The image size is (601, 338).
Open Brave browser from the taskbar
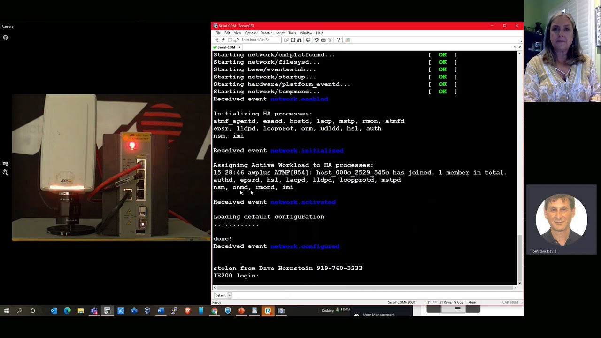coord(187,311)
